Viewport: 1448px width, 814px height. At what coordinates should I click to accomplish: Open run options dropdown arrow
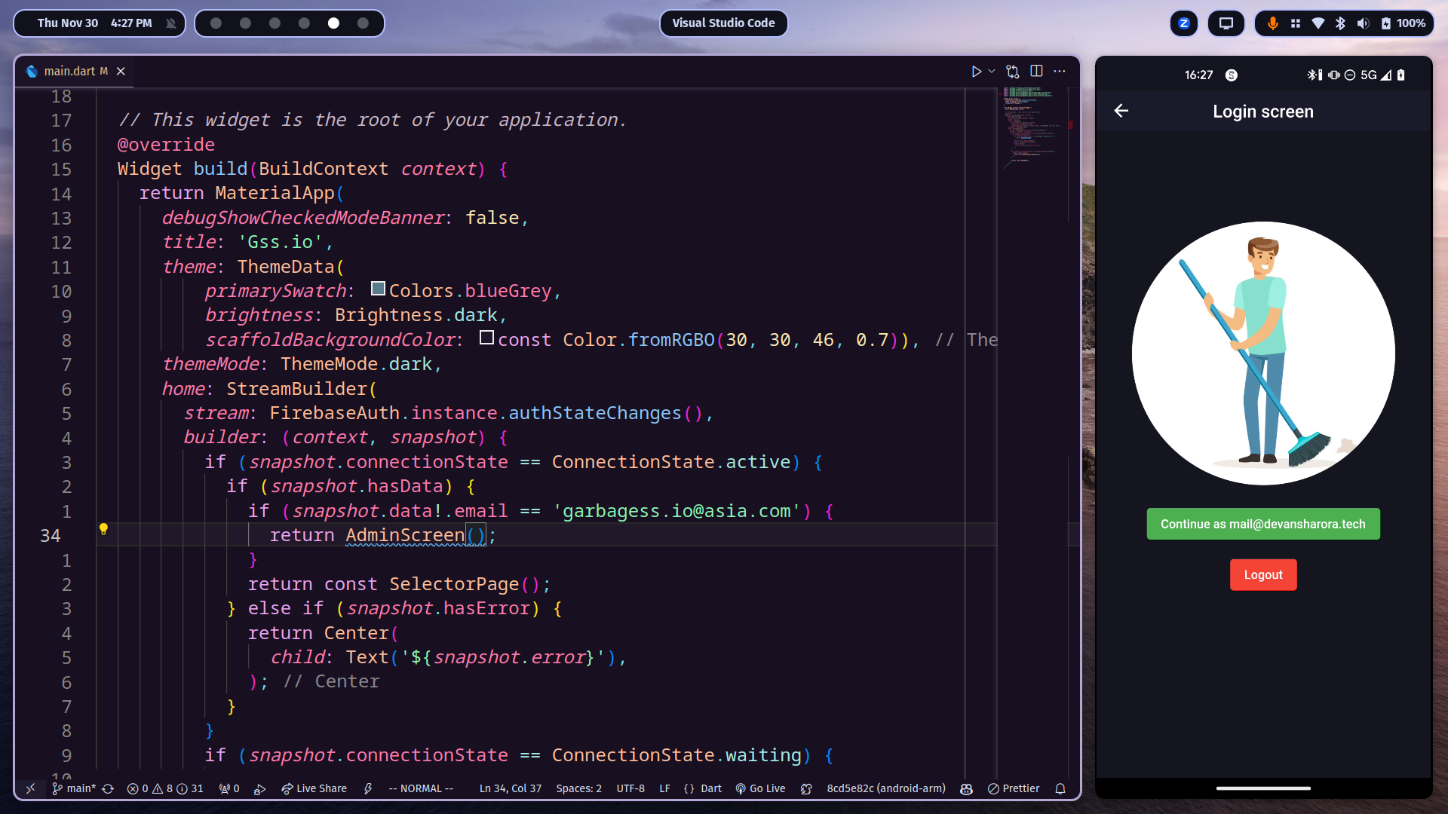pos(992,71)
